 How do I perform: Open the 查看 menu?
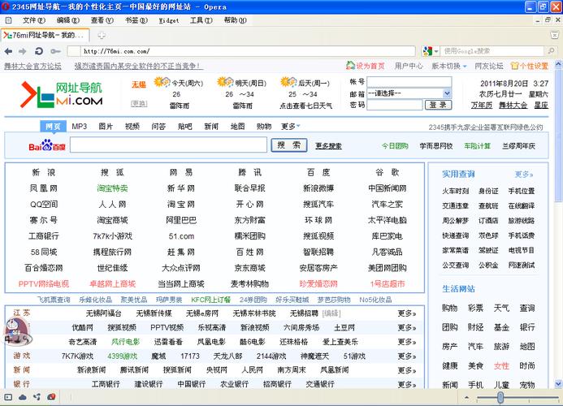pyautogui.click(x=102, y=20)
